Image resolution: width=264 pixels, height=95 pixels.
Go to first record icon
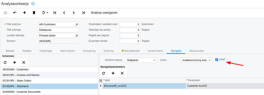point(55,13)
